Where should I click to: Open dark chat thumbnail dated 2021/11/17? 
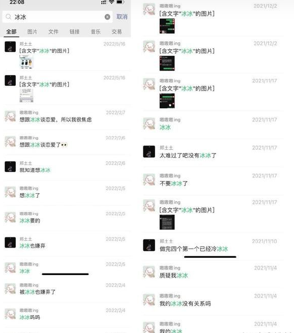167,101
